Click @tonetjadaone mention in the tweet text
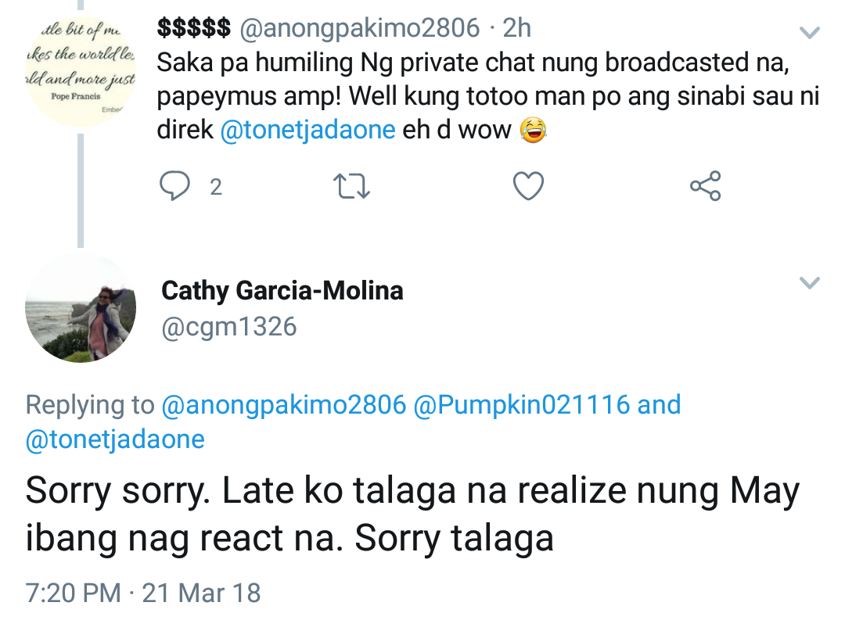The image size is (845, 631). [x=307, y=130]
